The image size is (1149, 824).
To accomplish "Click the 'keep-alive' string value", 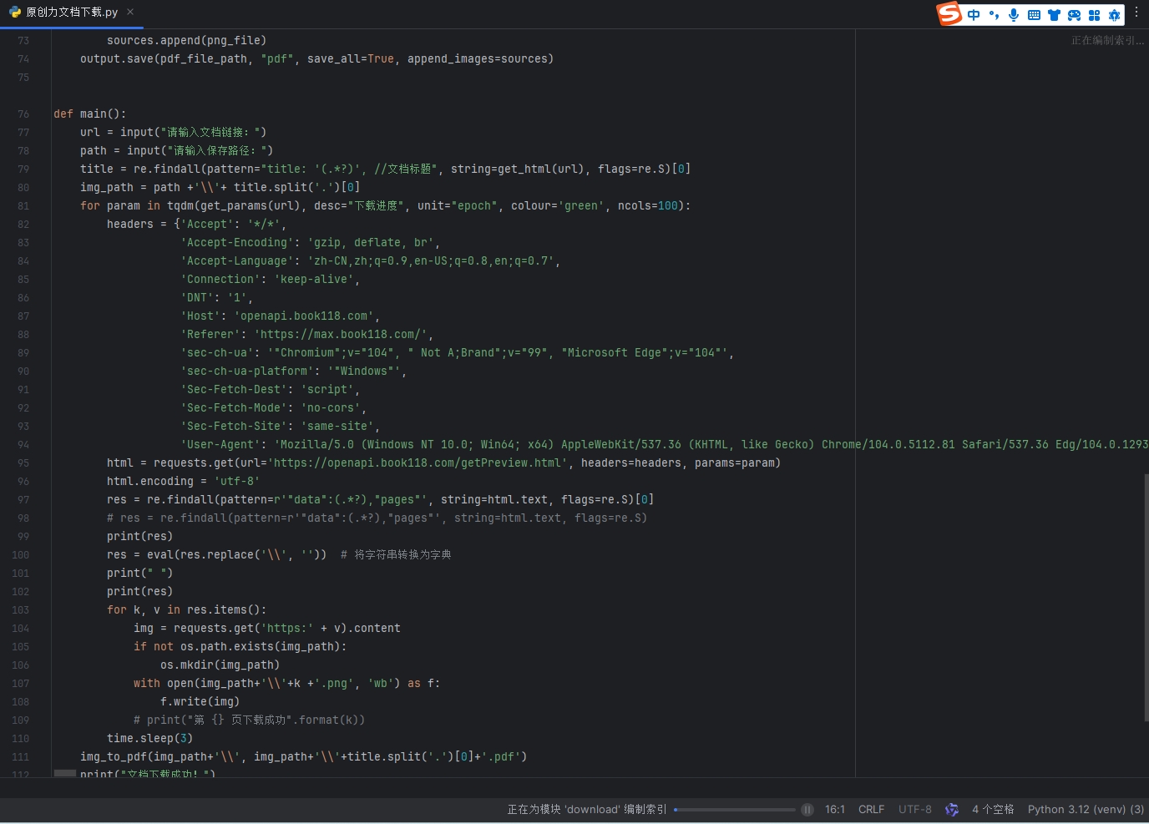I will 314,280.
